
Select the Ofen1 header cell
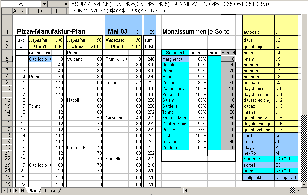[40, 46]
